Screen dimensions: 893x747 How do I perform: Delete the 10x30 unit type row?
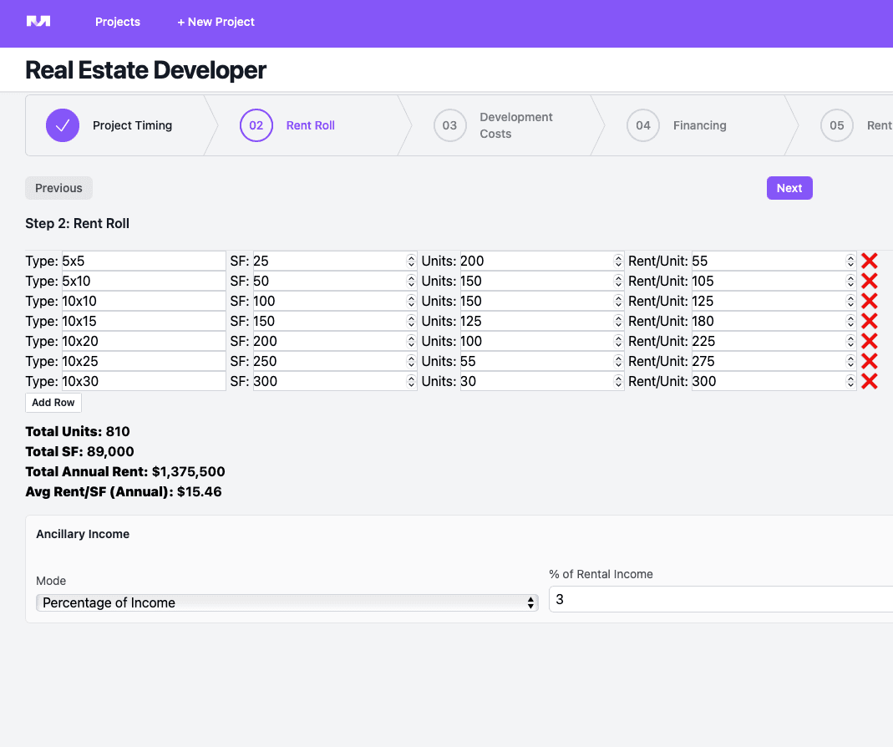(x=869, y=381)
